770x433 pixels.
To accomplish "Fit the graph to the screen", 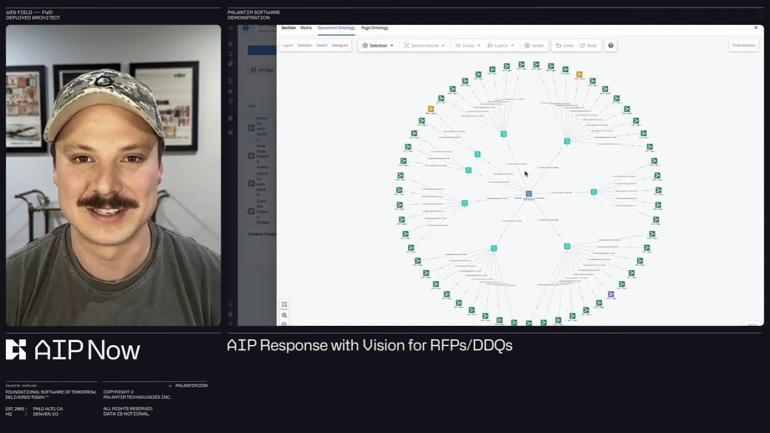I will click(285, 304).
